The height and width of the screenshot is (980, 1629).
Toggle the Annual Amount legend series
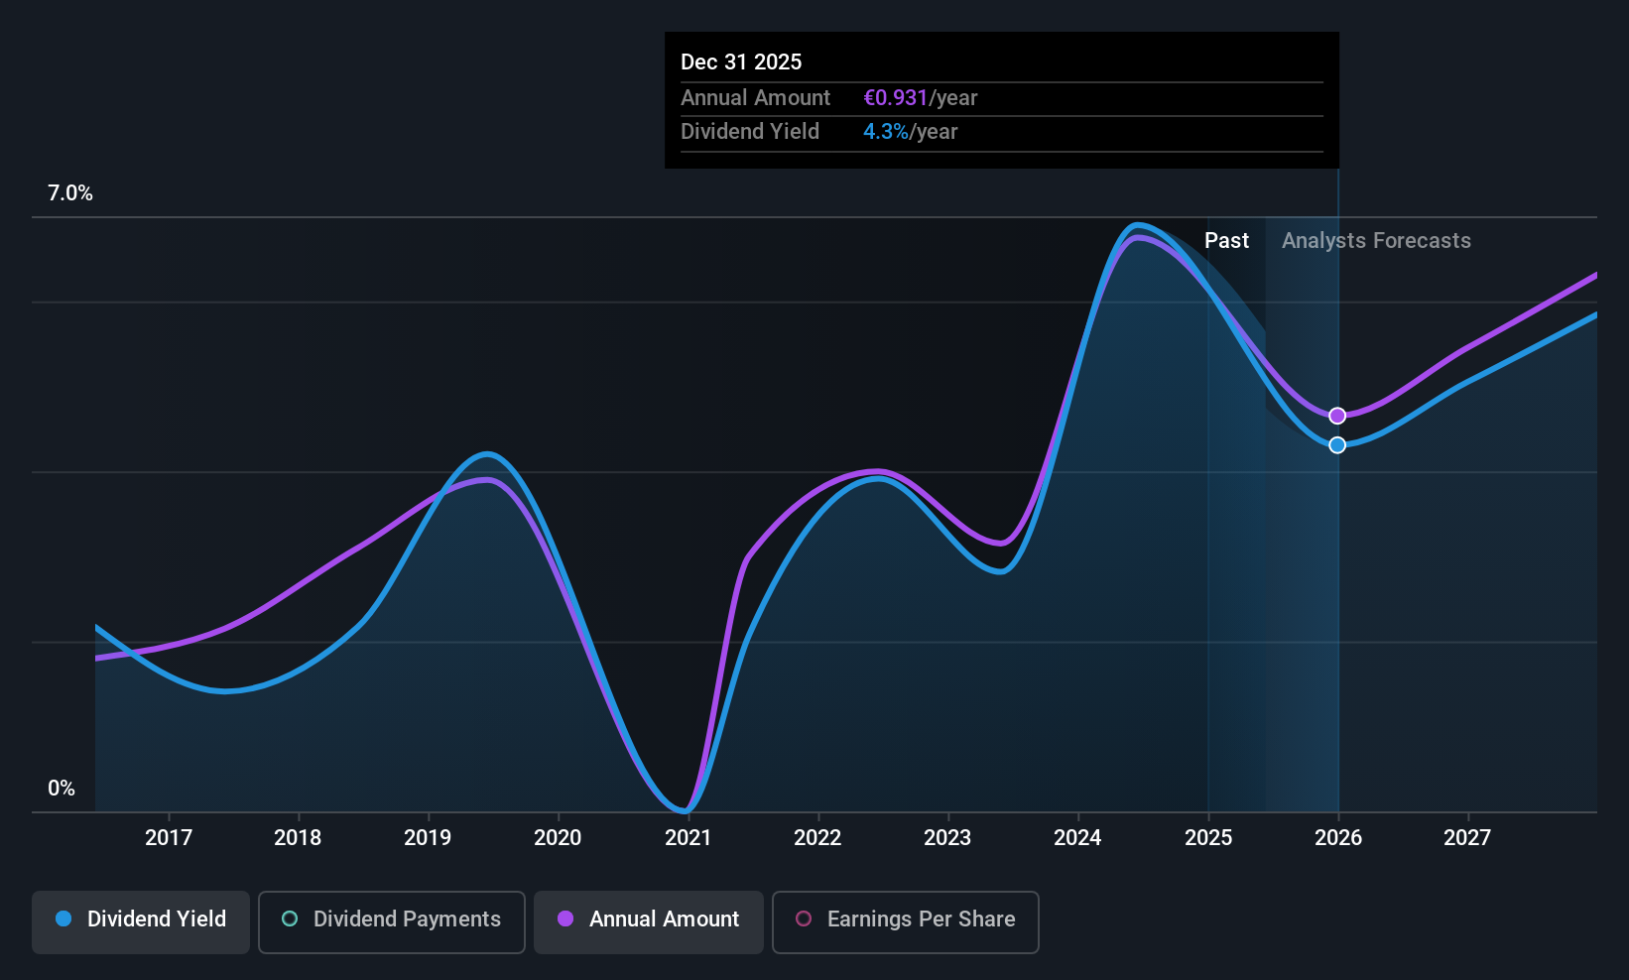point(649,921)
